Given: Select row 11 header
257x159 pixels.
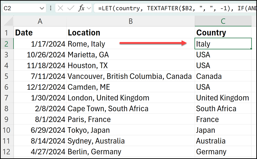Looking at the screenshot, I should 7,141.
